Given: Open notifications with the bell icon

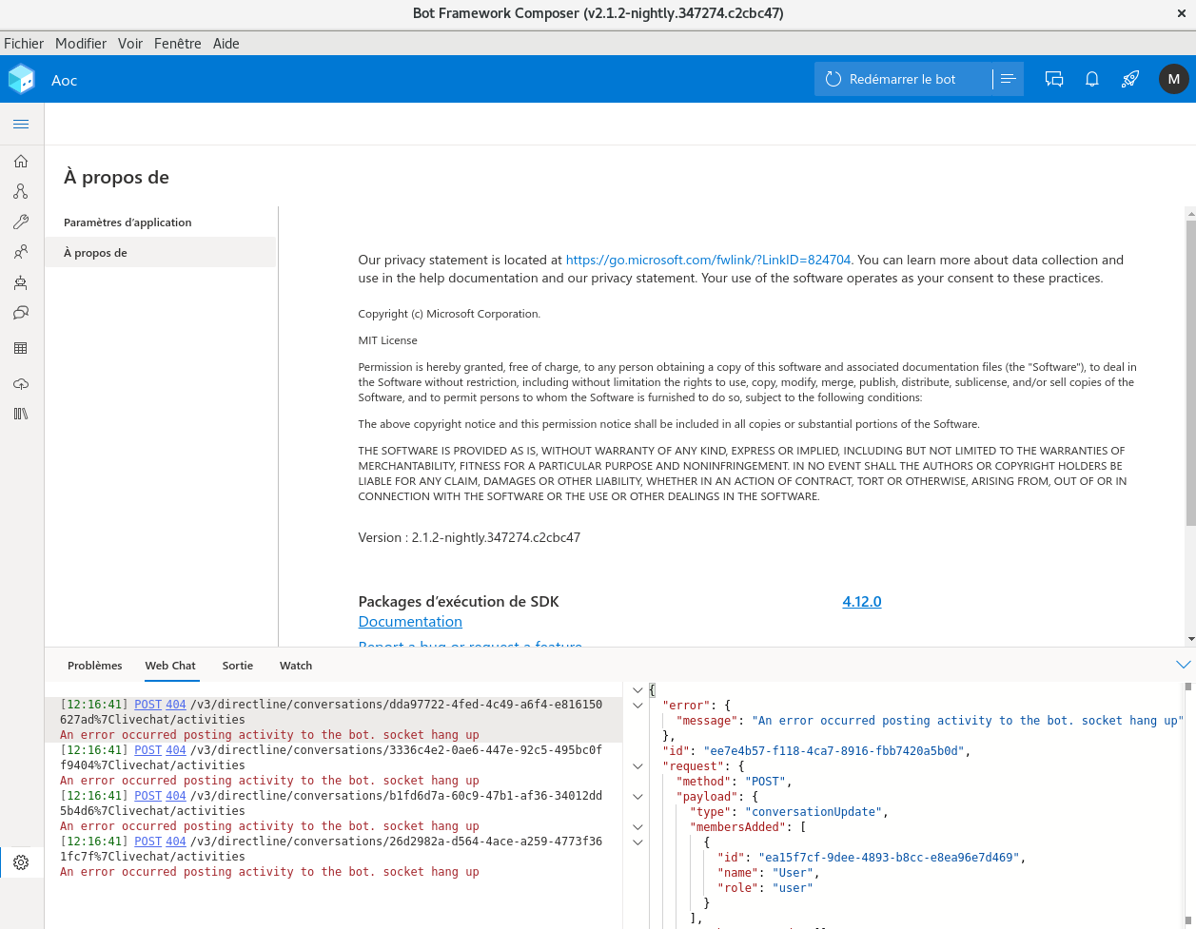Looking at the screenshot, I should (1091, 79).
